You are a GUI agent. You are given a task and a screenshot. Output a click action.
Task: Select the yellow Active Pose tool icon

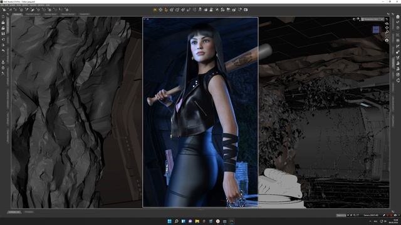[155, 10]
